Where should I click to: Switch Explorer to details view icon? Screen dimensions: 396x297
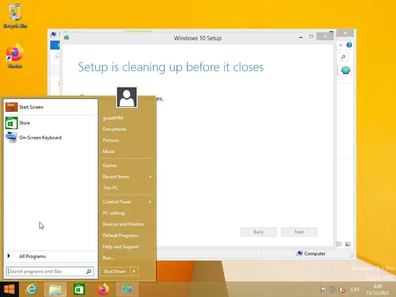tap(339, 244)
